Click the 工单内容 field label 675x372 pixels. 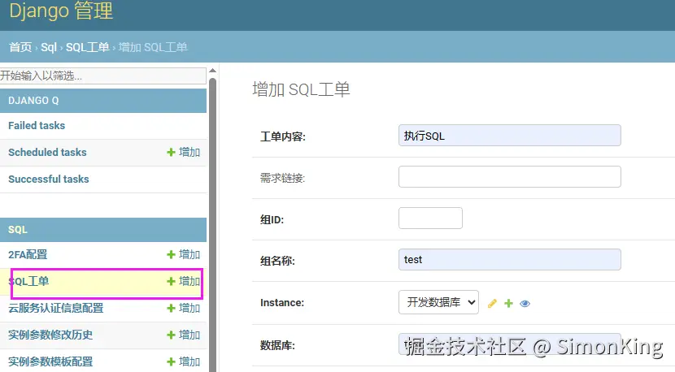283,136
